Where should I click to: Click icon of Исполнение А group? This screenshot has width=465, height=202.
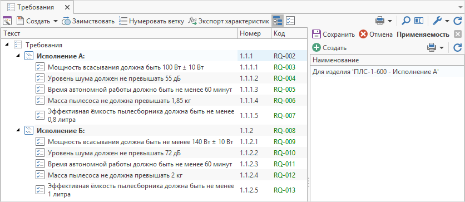coord(29,56)
